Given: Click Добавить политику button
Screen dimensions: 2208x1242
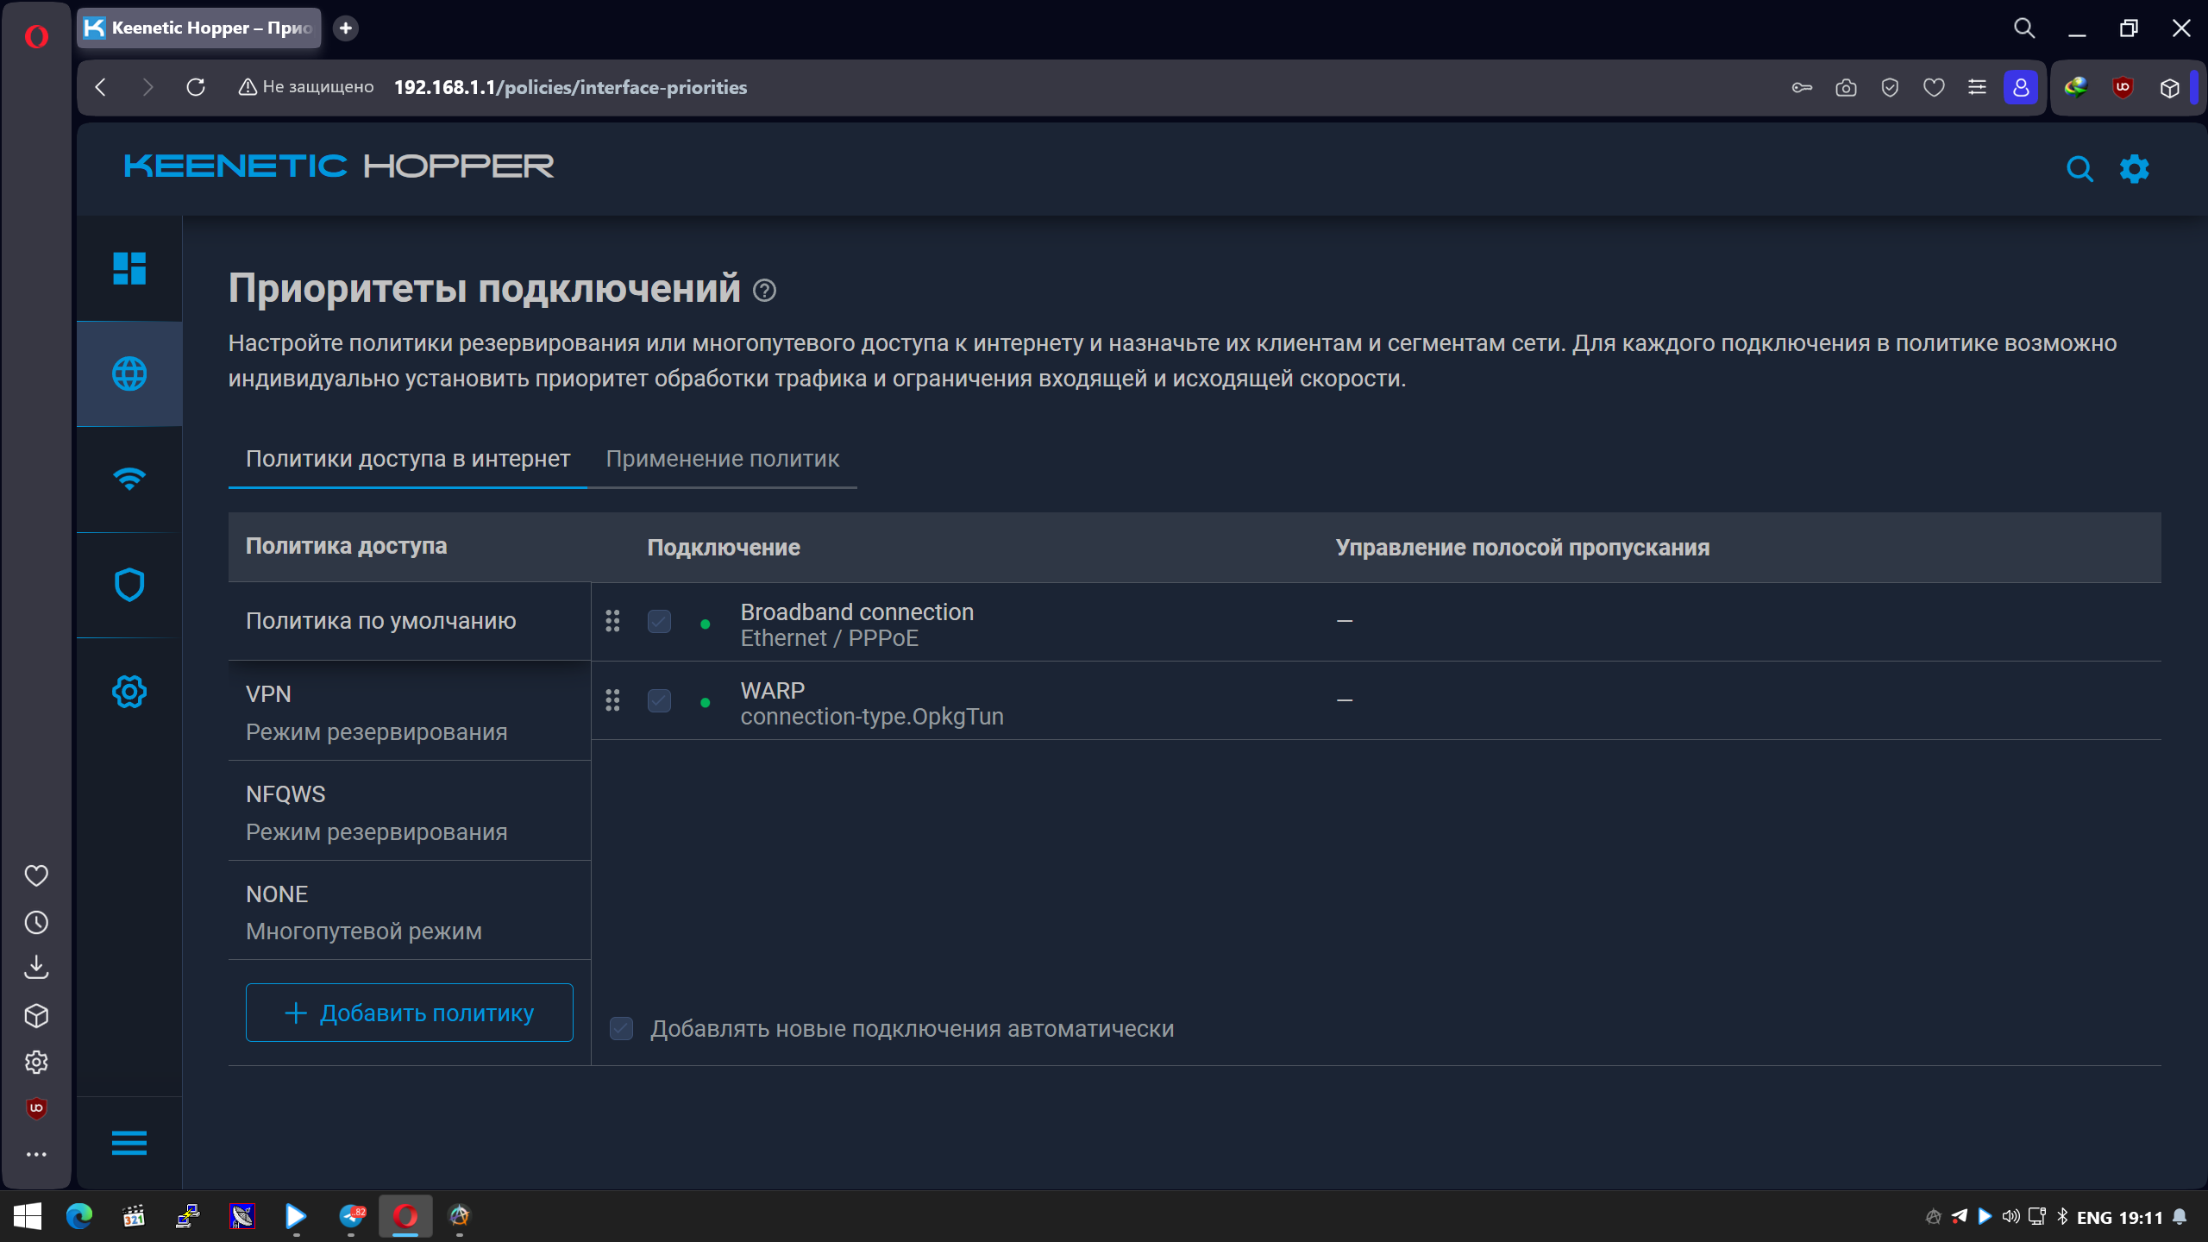Looking at the screenshot, I should pyautogui.click(x=409, y=1013).
